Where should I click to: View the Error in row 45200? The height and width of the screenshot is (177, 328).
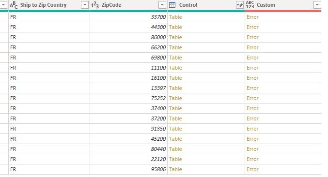252,139
